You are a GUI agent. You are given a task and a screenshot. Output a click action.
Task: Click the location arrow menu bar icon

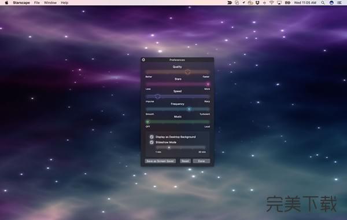click(243, 3)
